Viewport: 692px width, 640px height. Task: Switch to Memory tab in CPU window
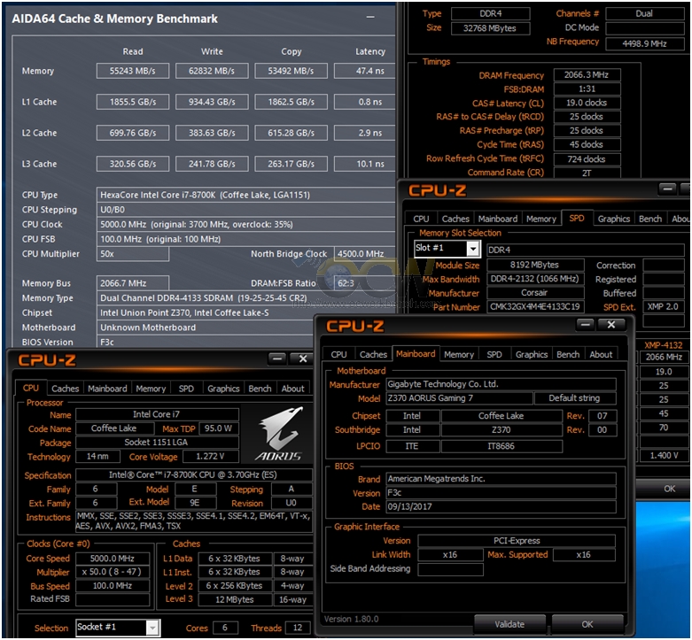tap(151, 389)
